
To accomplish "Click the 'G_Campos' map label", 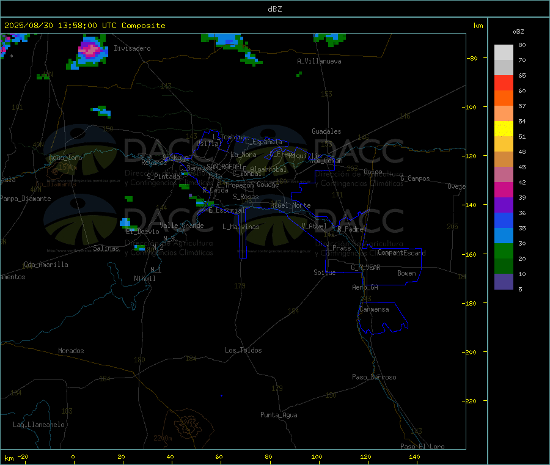I will point(416,178).
